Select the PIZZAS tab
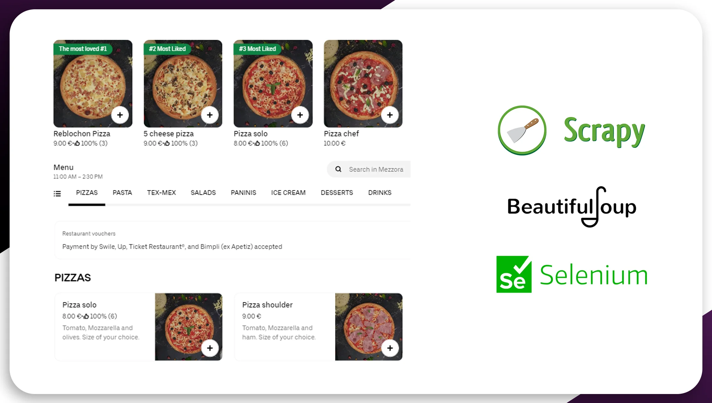The image size is (712, 403). 86,192
